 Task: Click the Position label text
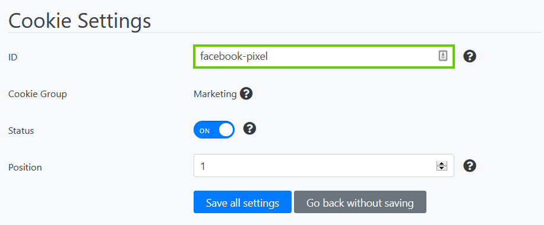click(x=25, y=167)
